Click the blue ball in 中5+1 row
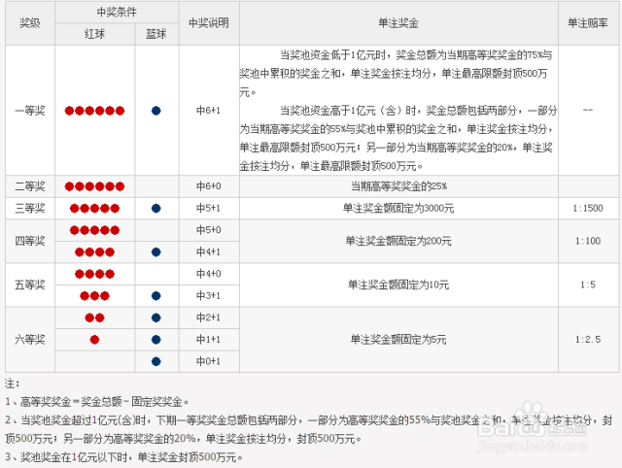 pyautogui.click(x=156, y=208)
